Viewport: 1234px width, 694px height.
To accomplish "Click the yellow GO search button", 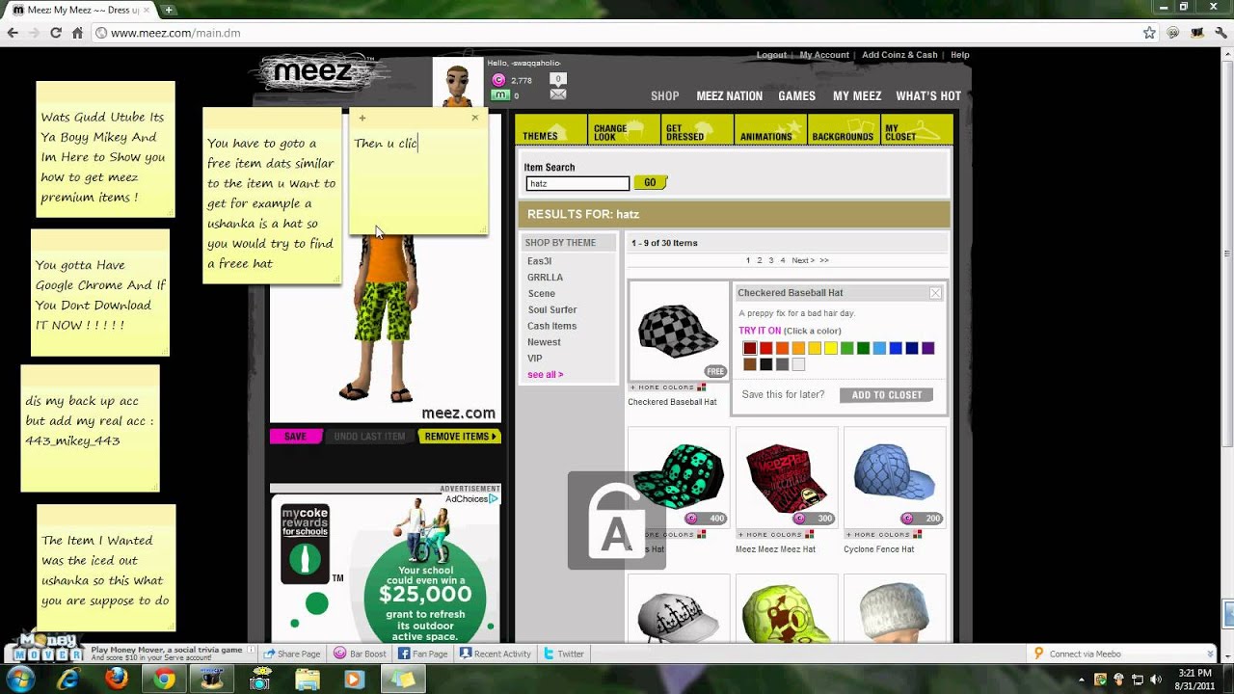I will (x=650, y=182).
